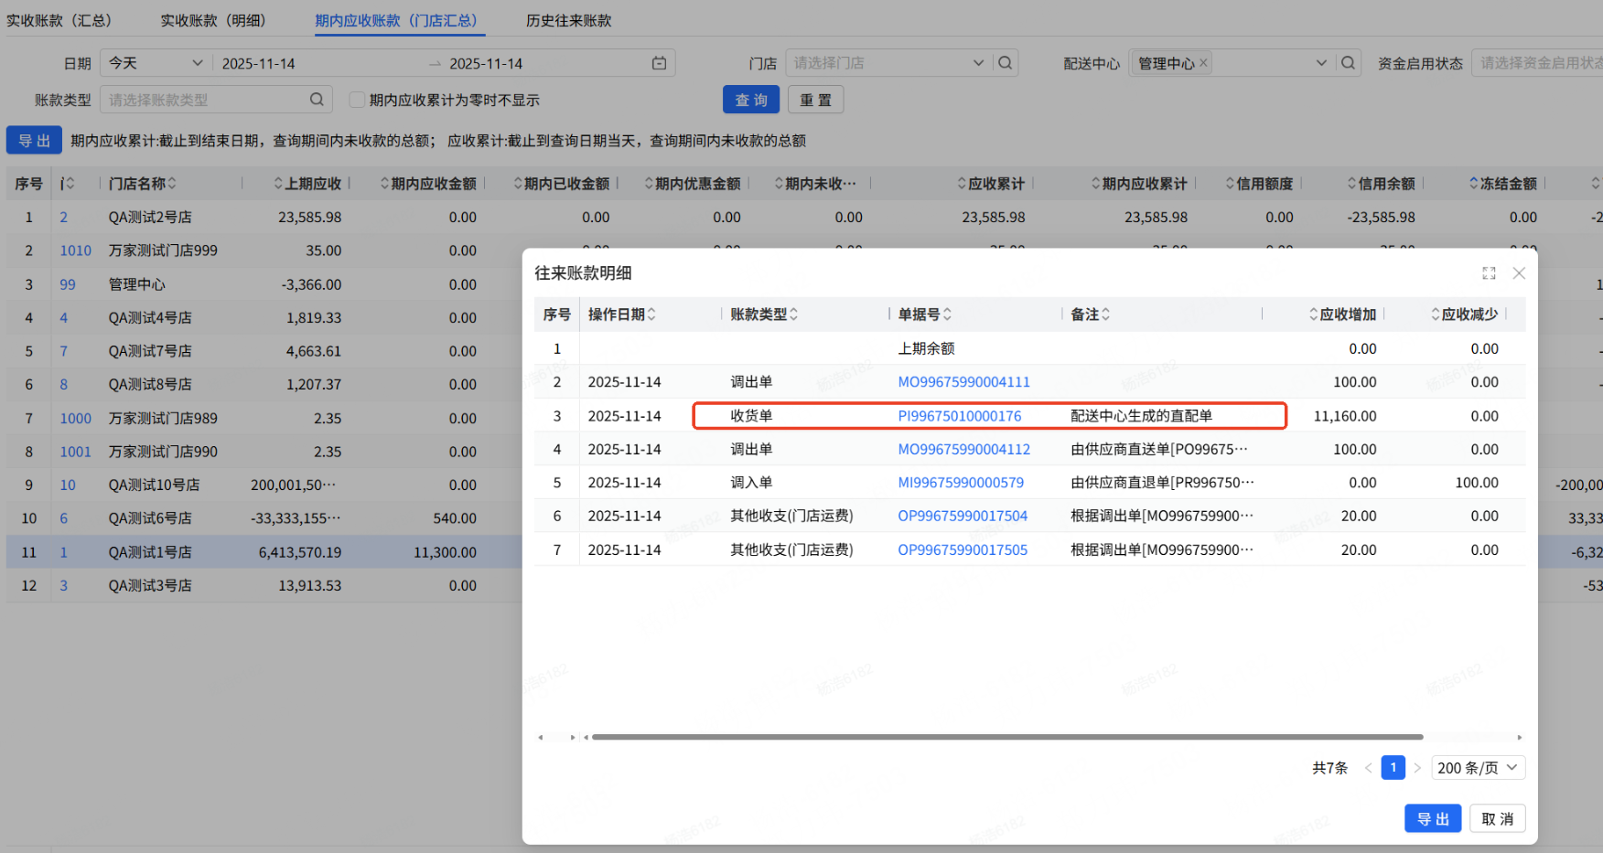Click the 取消 button in dialog
This screenshot has width=1603, height=853.
pyautogui.click(x=1497, y=819)
